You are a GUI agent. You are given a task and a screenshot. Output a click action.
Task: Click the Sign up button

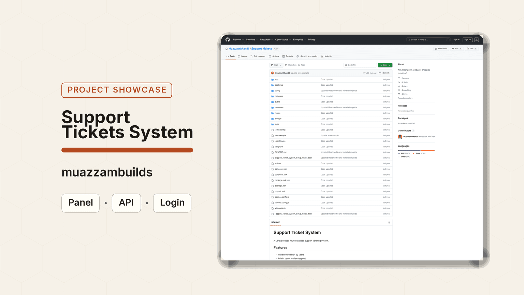[x=468, y=40]
